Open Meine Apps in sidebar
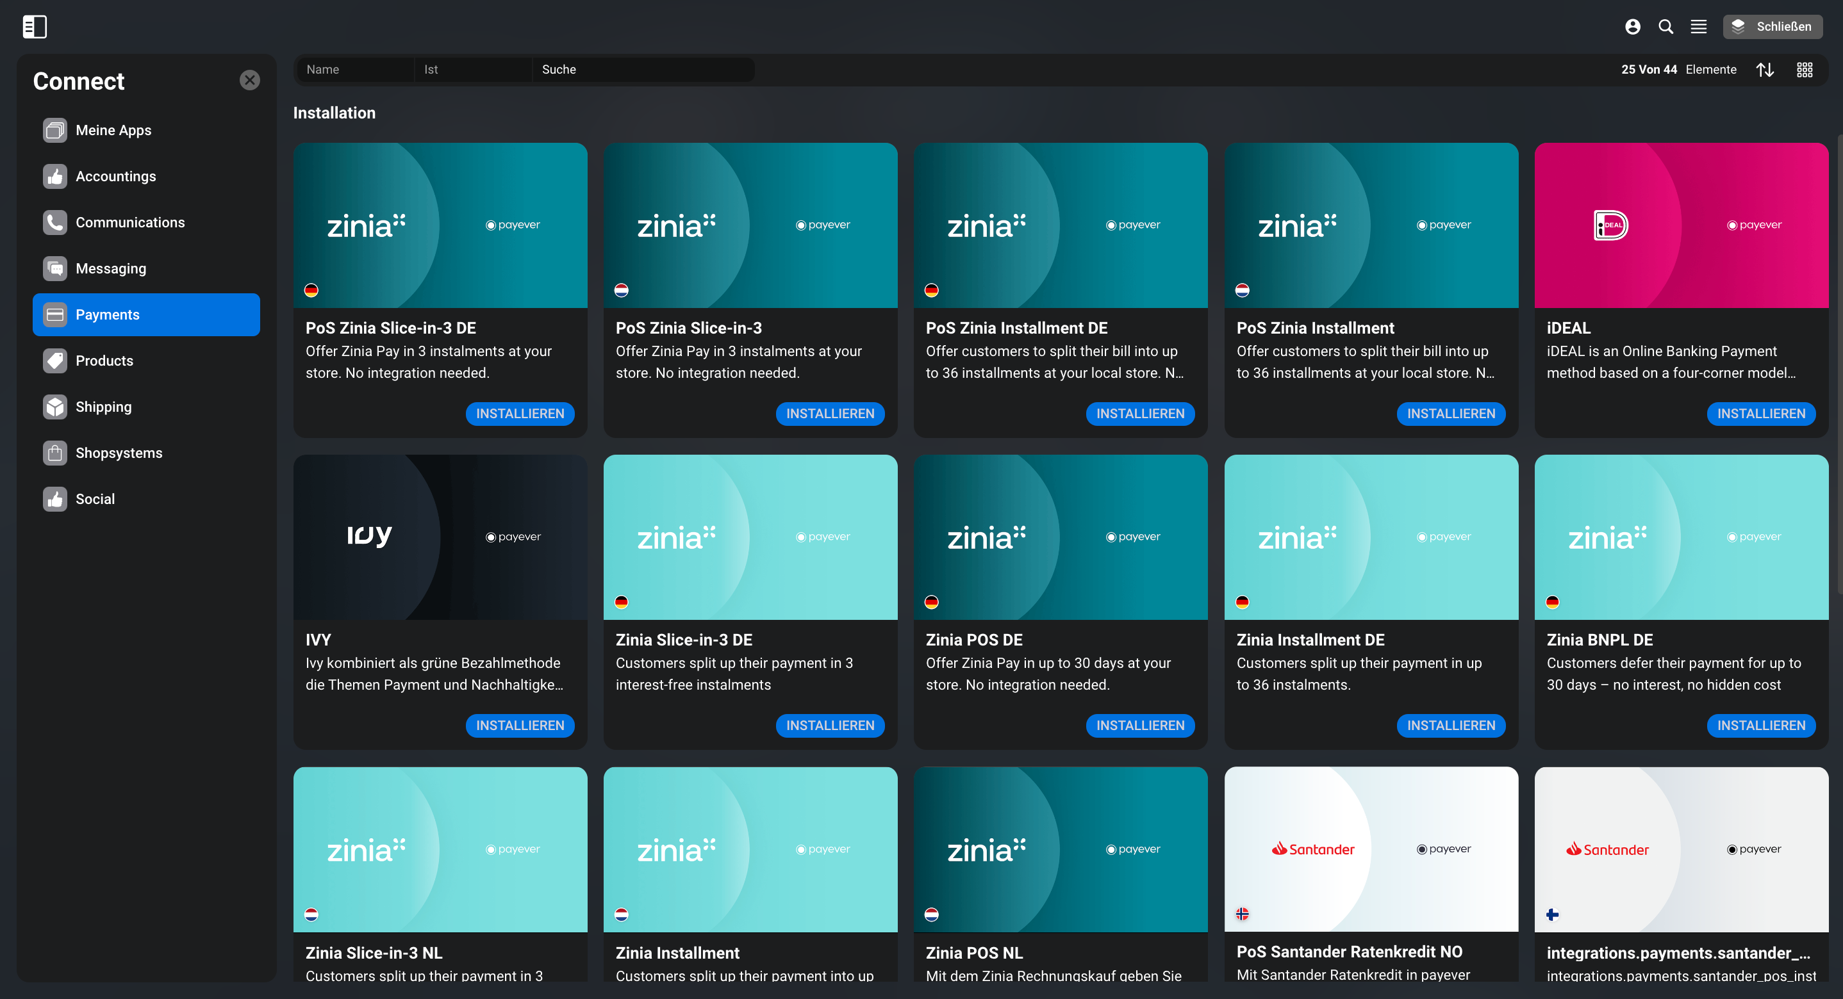The image size is (1843, 999). point(146,130)
